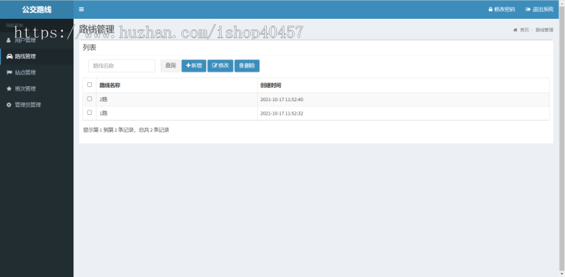Open 站点管理 menu item
Screen dimensions: 565x277
tap(37, 72)
